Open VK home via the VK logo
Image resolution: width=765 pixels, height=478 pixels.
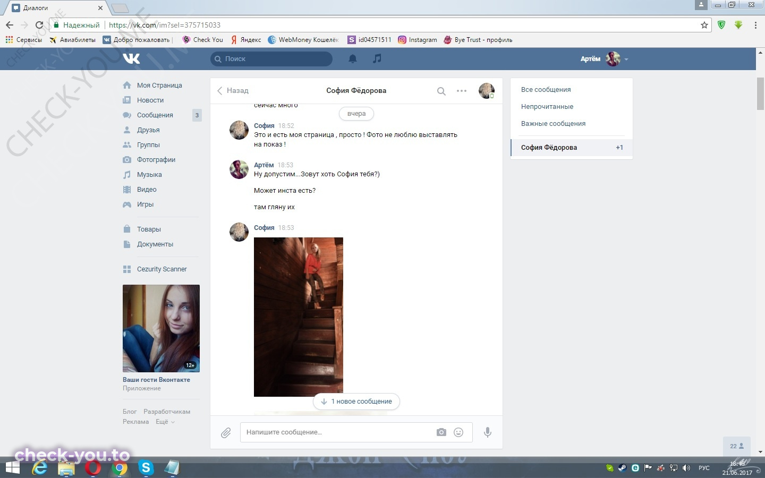coord(131,58)
